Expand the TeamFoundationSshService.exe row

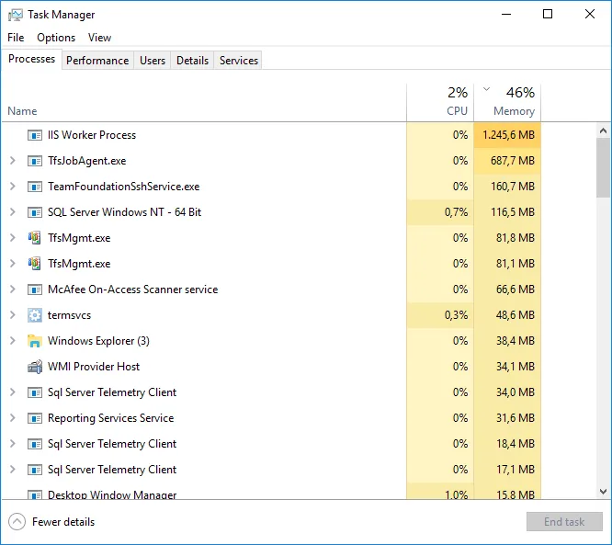[13, 187]
